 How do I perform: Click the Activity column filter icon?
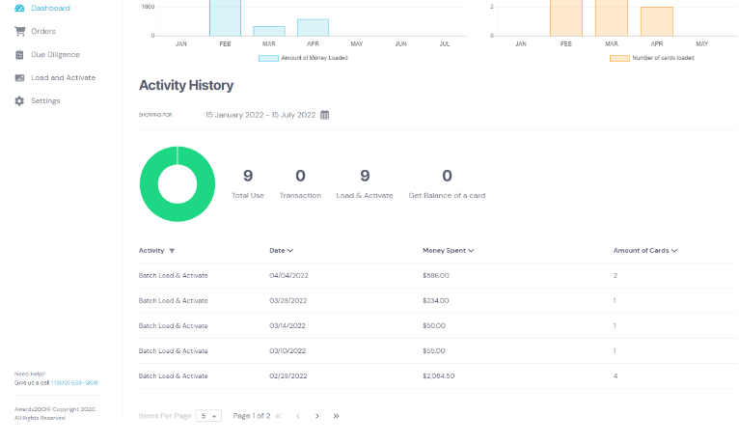point(172,251)
